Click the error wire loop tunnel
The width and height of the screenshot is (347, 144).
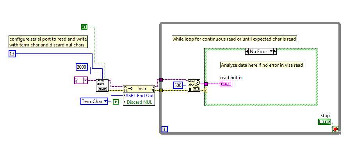[161, 90]
